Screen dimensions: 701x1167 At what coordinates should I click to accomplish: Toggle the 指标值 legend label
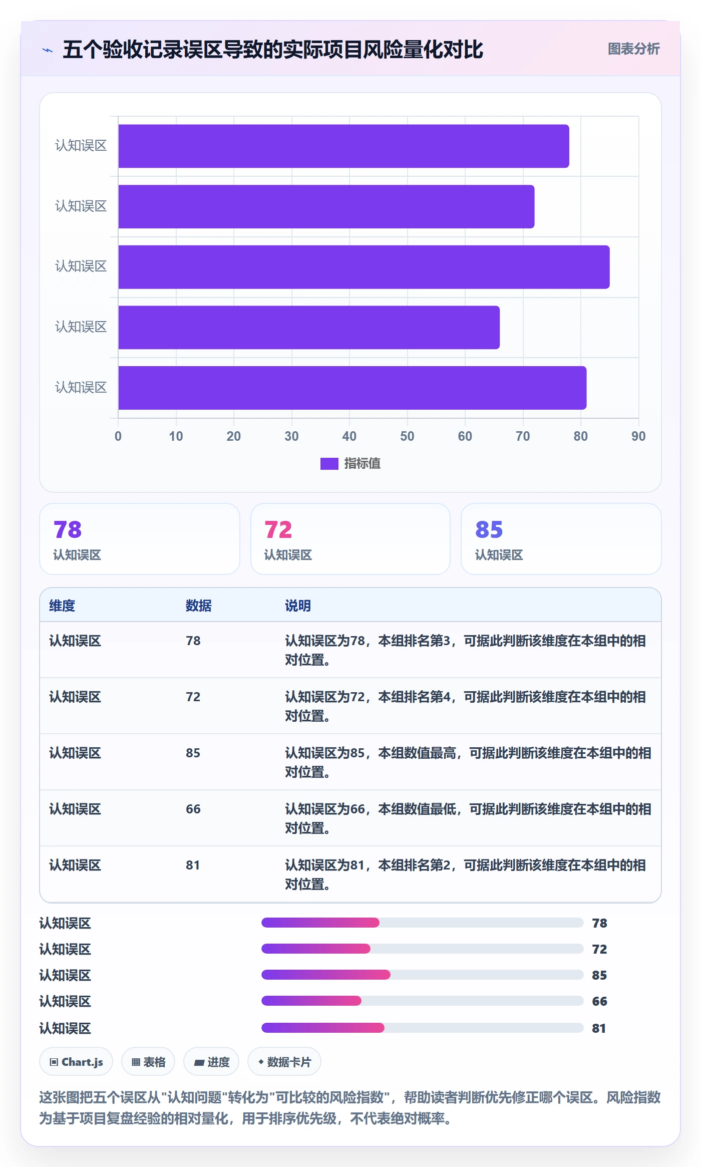[x=363, y=464]
